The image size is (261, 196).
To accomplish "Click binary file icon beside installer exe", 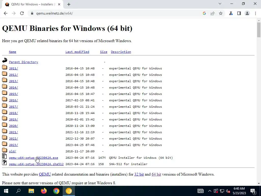I will coord(4,156).
